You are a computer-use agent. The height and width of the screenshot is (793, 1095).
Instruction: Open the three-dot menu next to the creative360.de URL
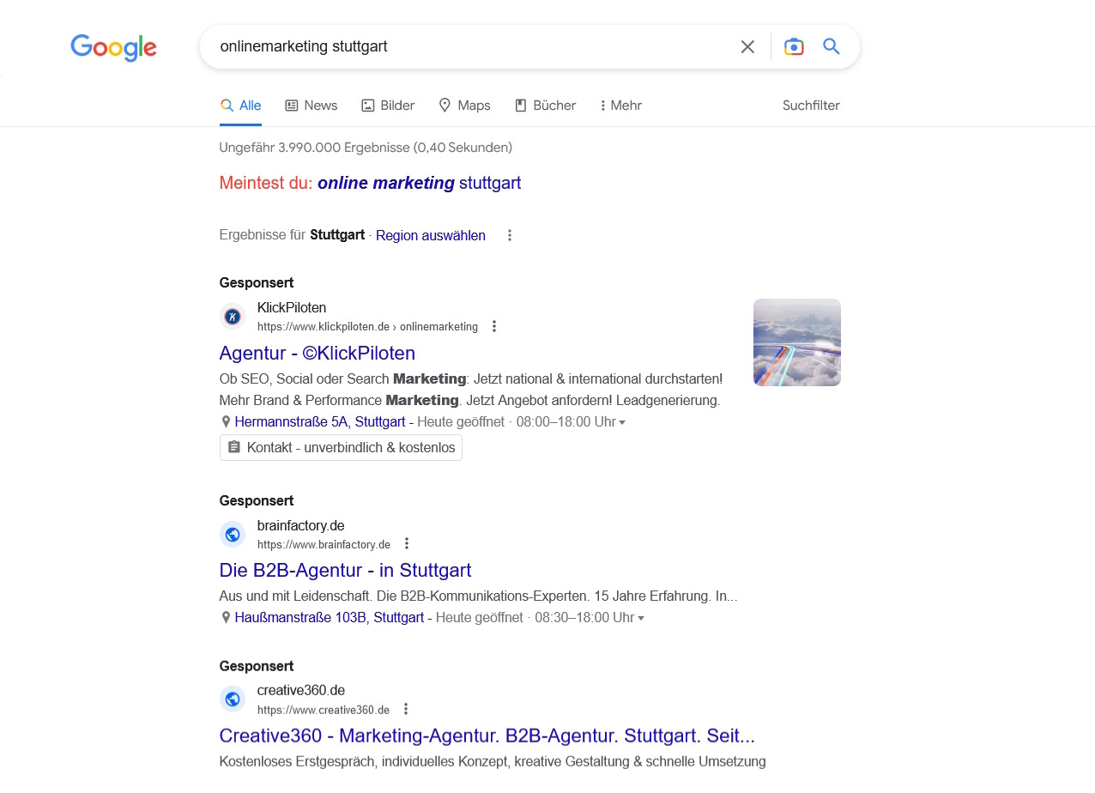(406, 709)
